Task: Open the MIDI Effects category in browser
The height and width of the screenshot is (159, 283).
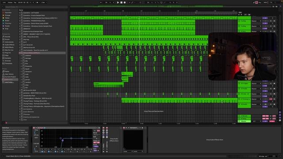Action: (x=9, y=47)
